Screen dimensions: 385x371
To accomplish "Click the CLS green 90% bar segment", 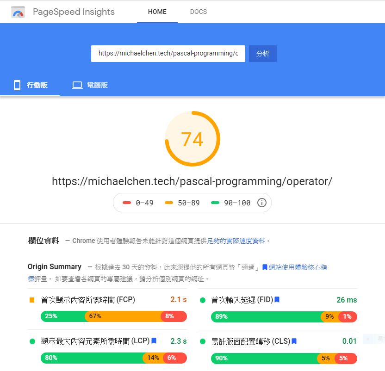I will 264,358.
